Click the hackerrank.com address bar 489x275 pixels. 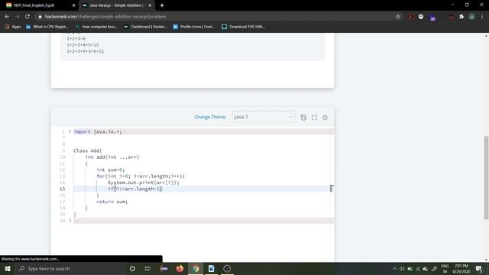(x=215, y=17)
